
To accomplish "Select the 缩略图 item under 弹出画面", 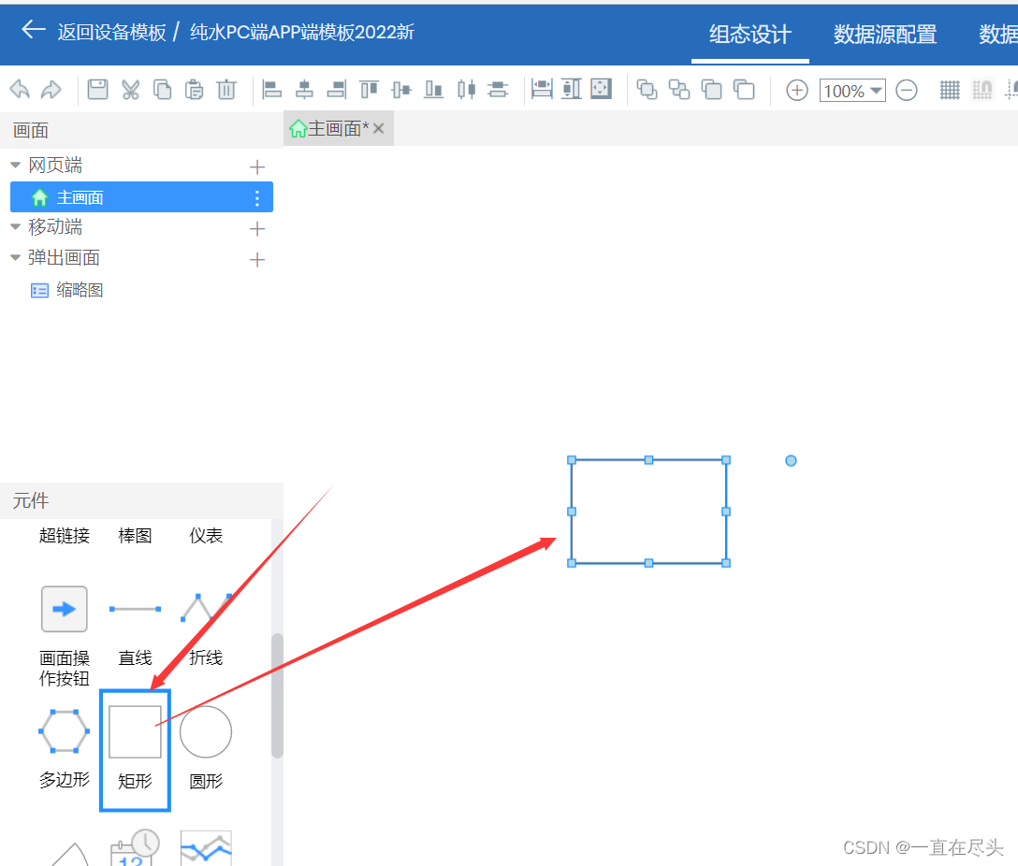I will pyautogui.click(x=80, y=290).
